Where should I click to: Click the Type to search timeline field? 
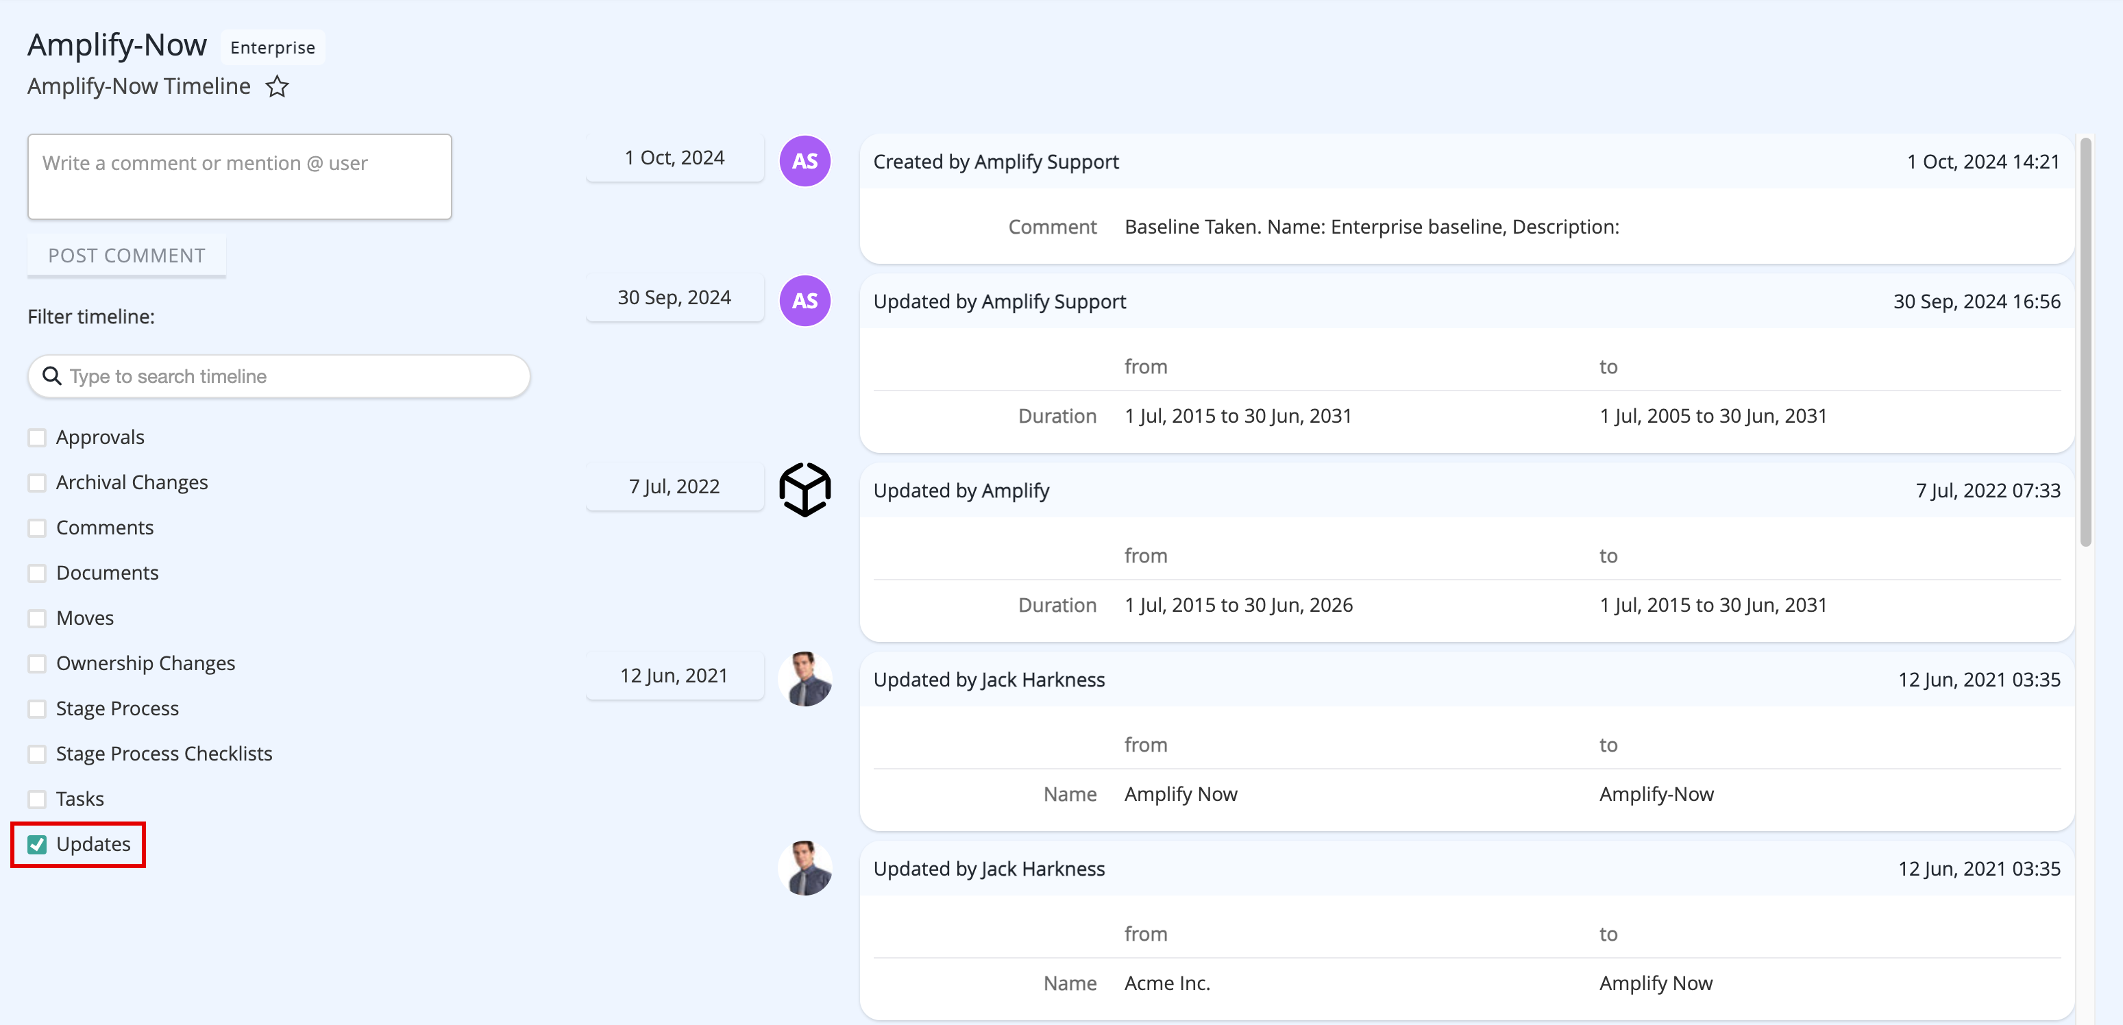coord(278,377)
